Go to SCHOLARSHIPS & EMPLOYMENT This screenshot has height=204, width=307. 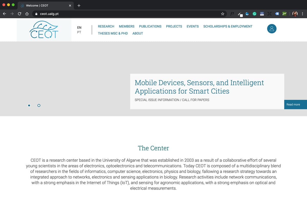(x=228, y=26)
